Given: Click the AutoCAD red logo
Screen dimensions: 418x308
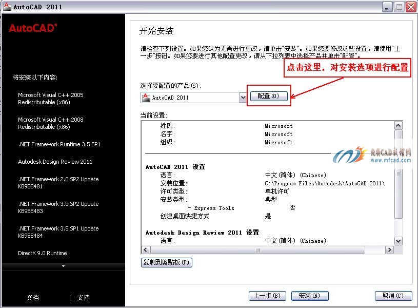Looking at the screenshot, I should (x=33, y=28).
